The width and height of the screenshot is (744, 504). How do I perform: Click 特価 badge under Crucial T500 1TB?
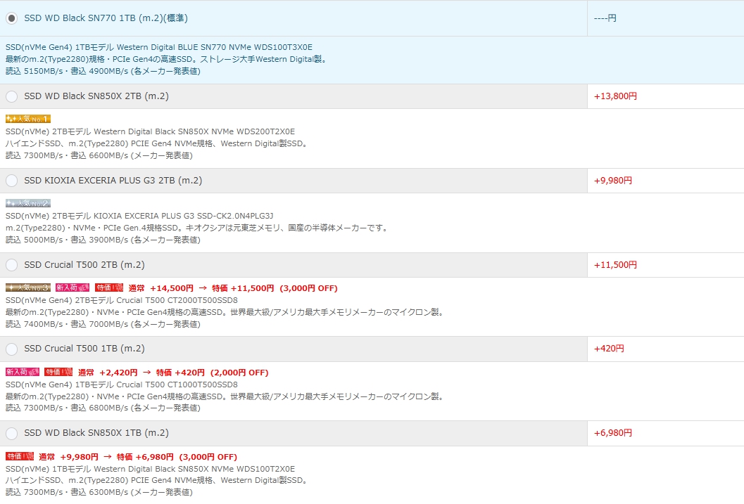pyautogui.click(x=58, y=372)
